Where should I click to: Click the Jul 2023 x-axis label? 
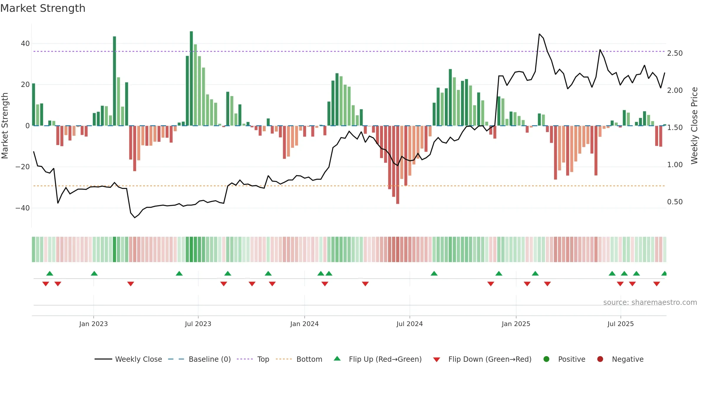tap(198, 324)
